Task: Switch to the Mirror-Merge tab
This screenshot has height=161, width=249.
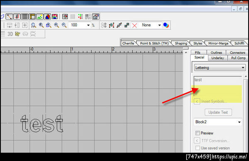Action: 218,43
